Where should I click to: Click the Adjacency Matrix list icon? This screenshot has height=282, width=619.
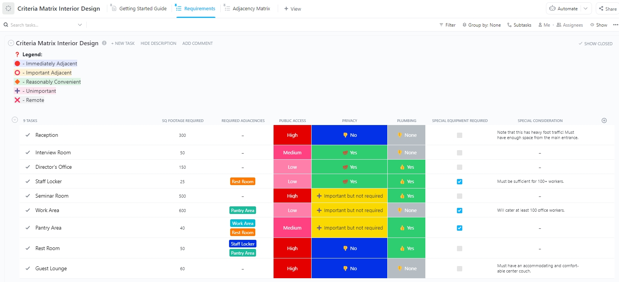(227, 8)
